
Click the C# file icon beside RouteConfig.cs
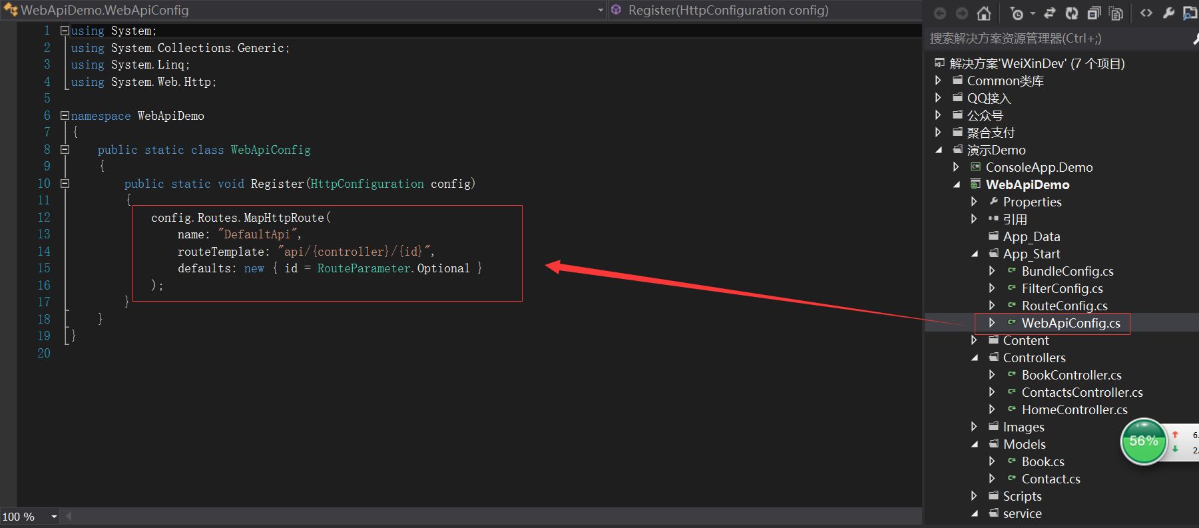(1012, 305)
